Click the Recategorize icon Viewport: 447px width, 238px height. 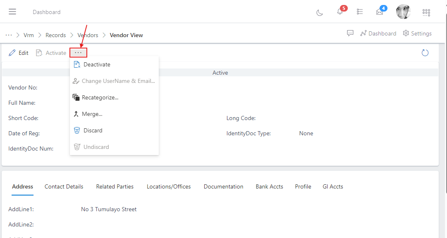point(76,97)
